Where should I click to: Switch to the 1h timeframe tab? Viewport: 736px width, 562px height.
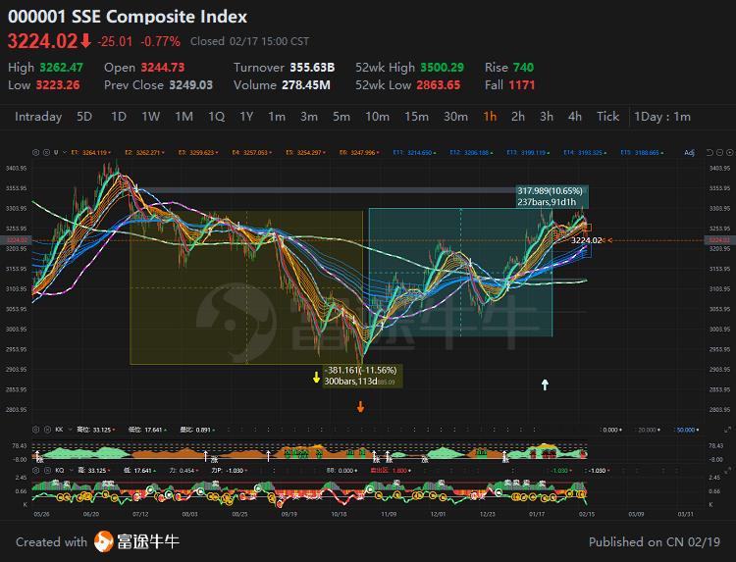click(x=489, y=117)
